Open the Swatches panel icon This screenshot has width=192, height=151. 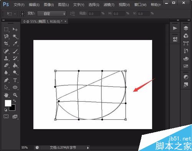pyautogui.click(x=186, y=66)
